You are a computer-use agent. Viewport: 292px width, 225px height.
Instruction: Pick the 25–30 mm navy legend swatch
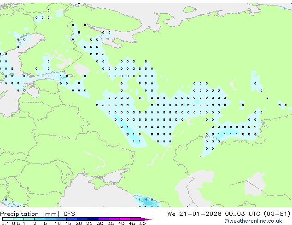(93, 219)
